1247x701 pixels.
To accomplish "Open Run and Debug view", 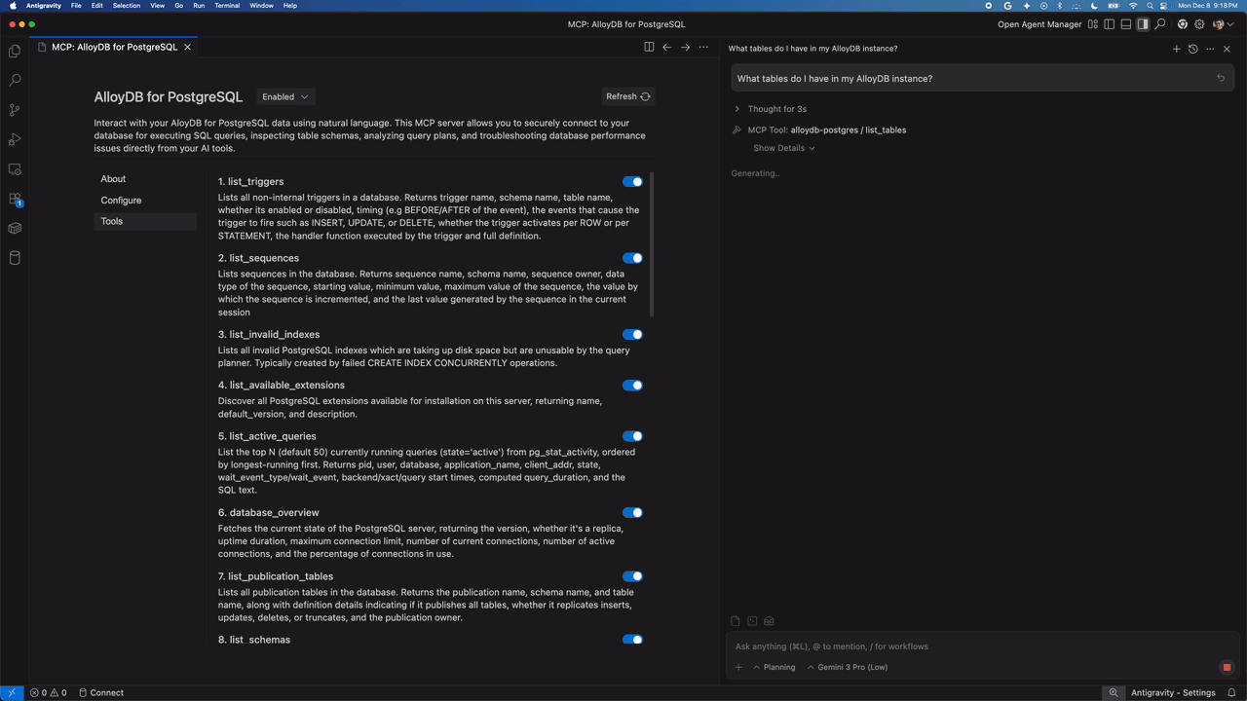I will (15, 139).
